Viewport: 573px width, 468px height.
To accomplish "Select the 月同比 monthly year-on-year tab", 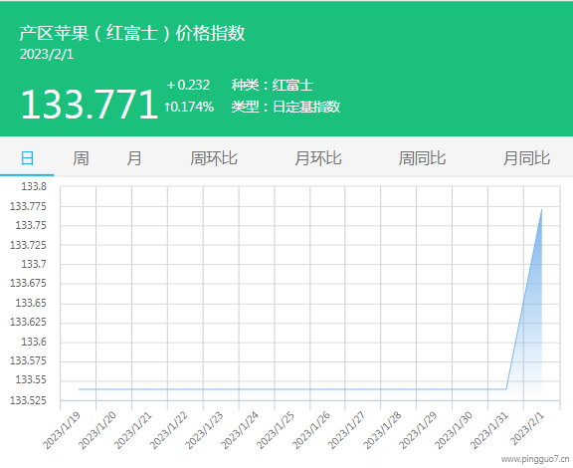I will coord(526,158).
